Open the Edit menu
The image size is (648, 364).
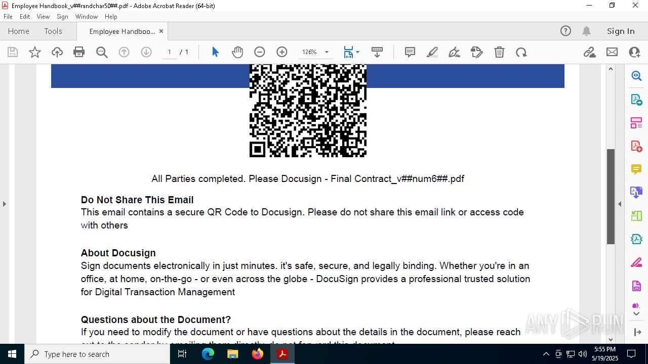coord(25,16)
